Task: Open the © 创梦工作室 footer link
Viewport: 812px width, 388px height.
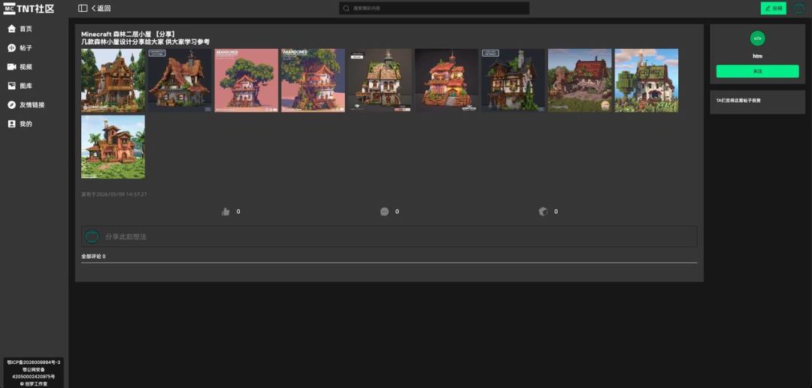Action: tap(34, 383)
